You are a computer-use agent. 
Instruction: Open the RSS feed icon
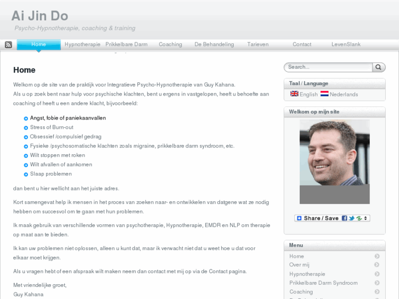pos(8,45)
